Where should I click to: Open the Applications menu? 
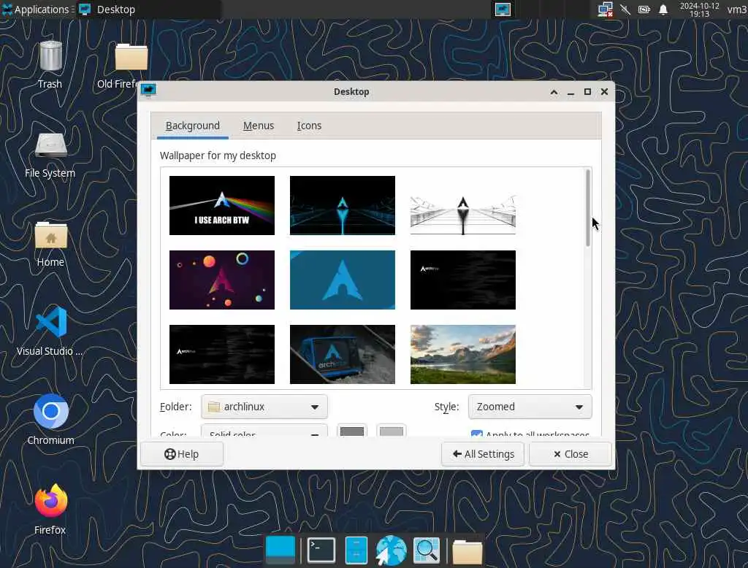pos(37,9)
